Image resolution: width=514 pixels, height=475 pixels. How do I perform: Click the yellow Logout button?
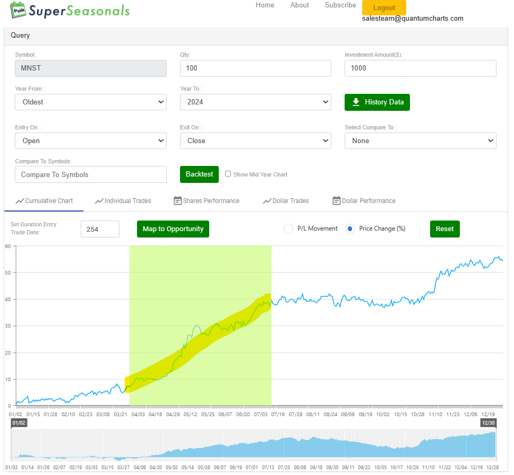click(384, 7)
